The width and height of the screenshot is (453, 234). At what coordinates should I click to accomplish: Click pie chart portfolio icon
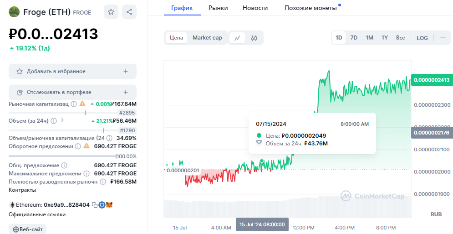20,92
